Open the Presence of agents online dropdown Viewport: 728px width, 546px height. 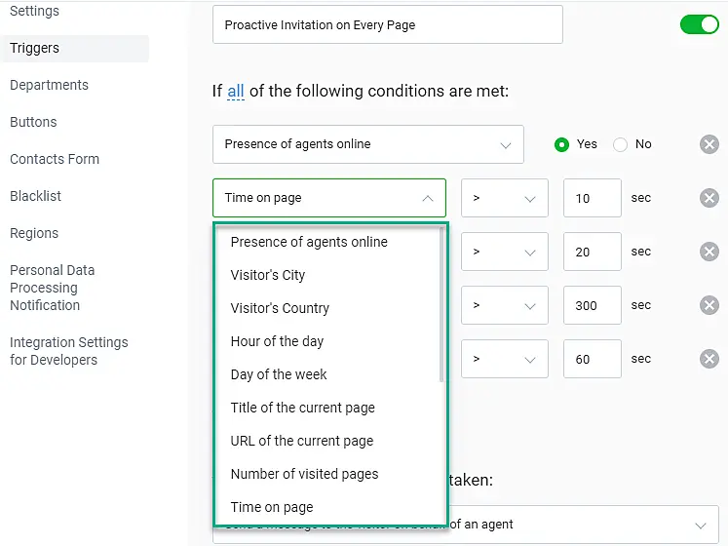point(367,144)
